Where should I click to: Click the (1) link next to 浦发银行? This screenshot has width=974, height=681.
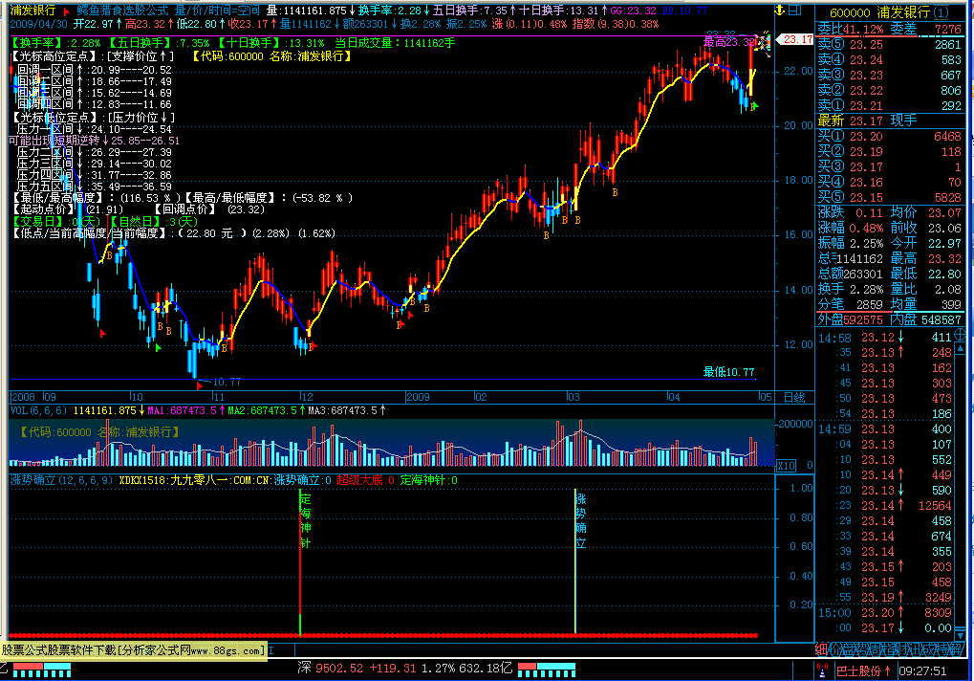942,12
